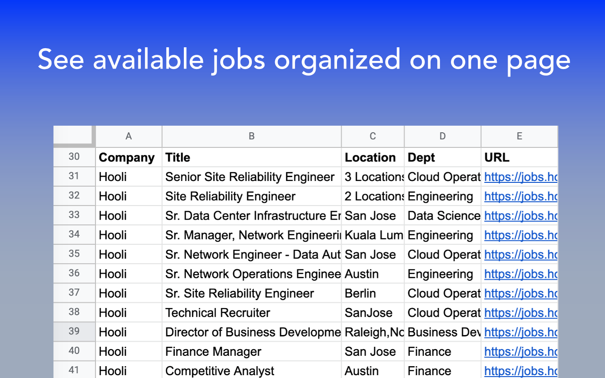605x378 pixels.
Task: Select the Sr. Site Reliability Engineer cell
Action: (x=251, y=293)
